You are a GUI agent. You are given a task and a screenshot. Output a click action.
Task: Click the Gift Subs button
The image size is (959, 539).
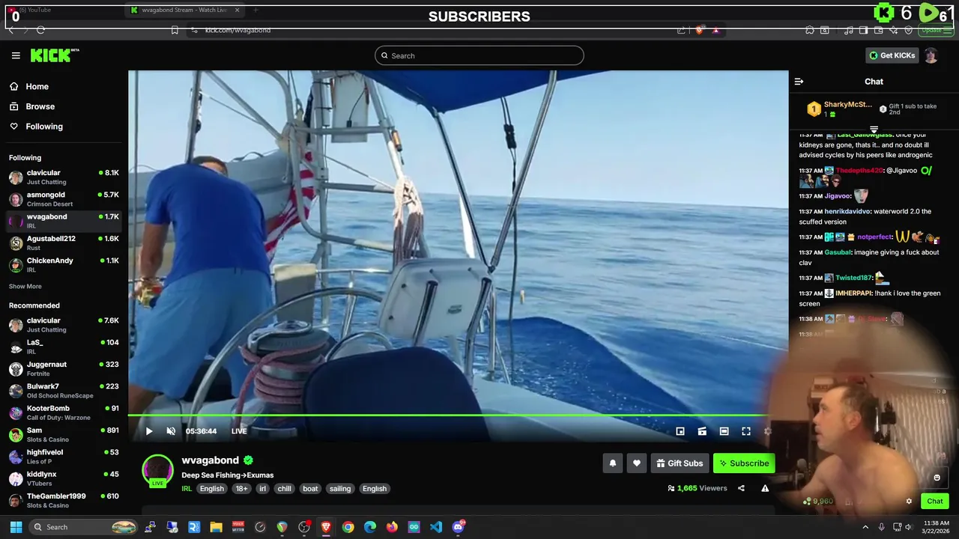pyautogui.click(x=680, y=463)
